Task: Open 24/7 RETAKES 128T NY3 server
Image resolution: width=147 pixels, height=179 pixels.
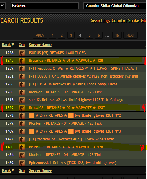Action: tap(75, 131)
